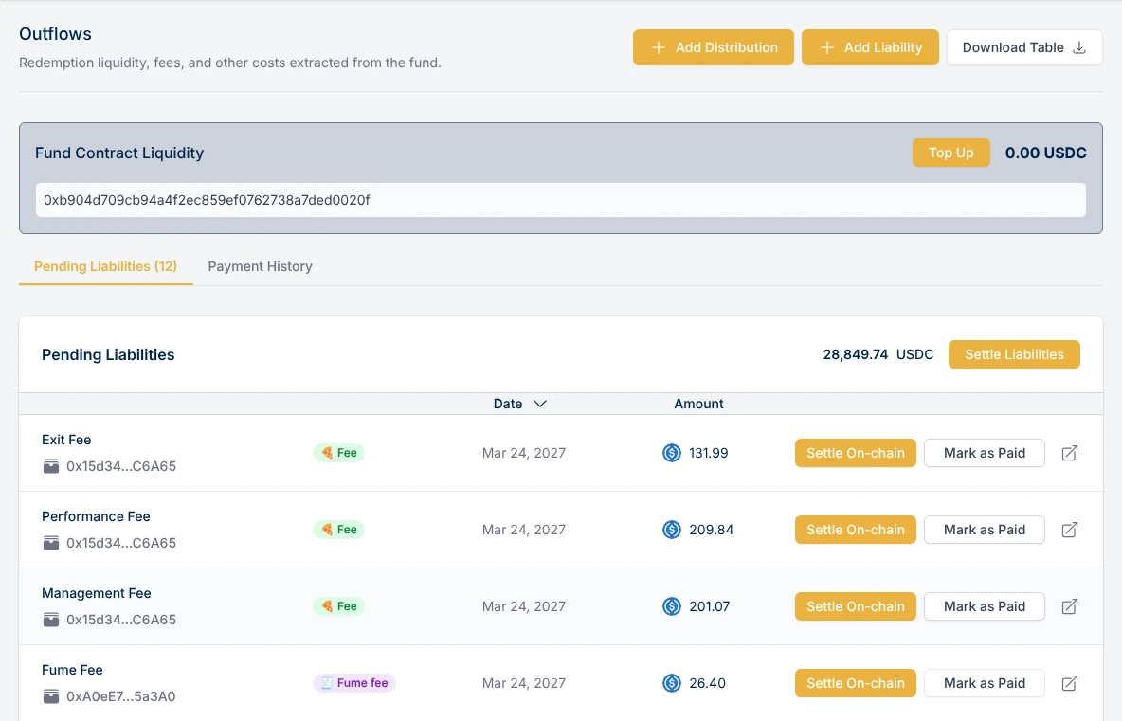1122x721 pixels.
Task: Click the Amount column header
Action: (x=698, y=404)
